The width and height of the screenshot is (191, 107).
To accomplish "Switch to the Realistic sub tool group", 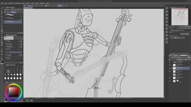I will 7,12.
